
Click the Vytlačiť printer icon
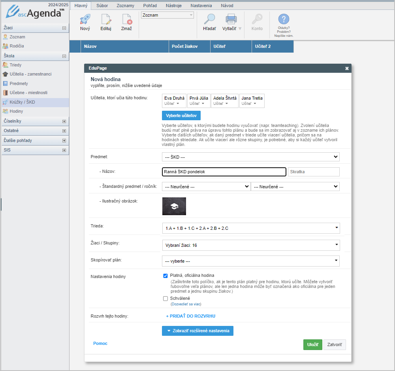(x=231, y=19)
